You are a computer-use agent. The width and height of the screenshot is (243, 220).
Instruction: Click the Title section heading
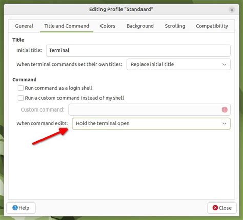tap(18, 40)
